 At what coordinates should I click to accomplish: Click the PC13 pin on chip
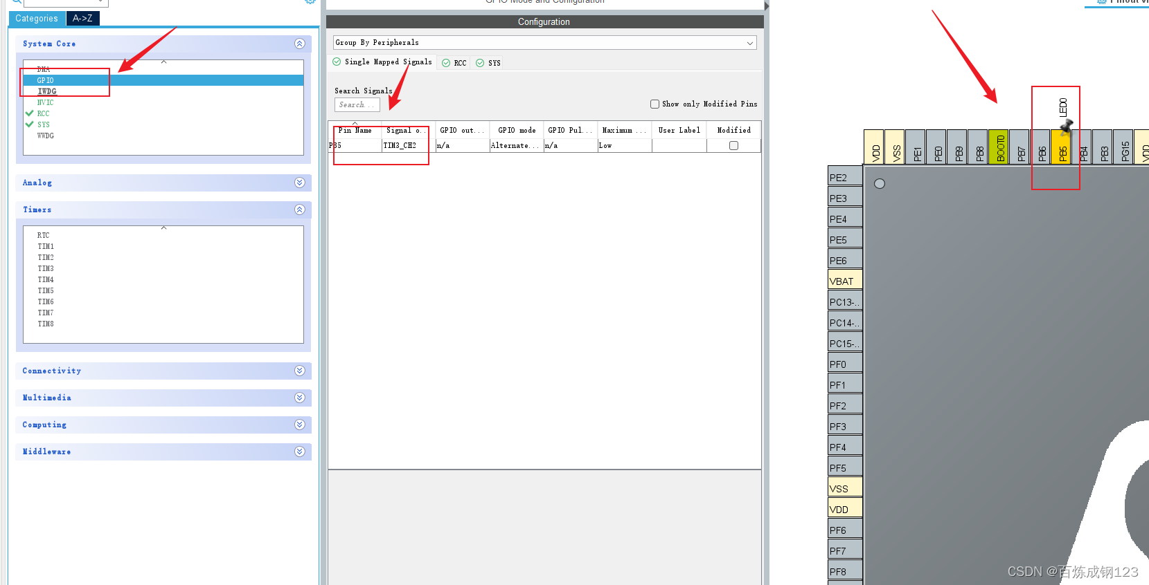click(x=845, y=301)
